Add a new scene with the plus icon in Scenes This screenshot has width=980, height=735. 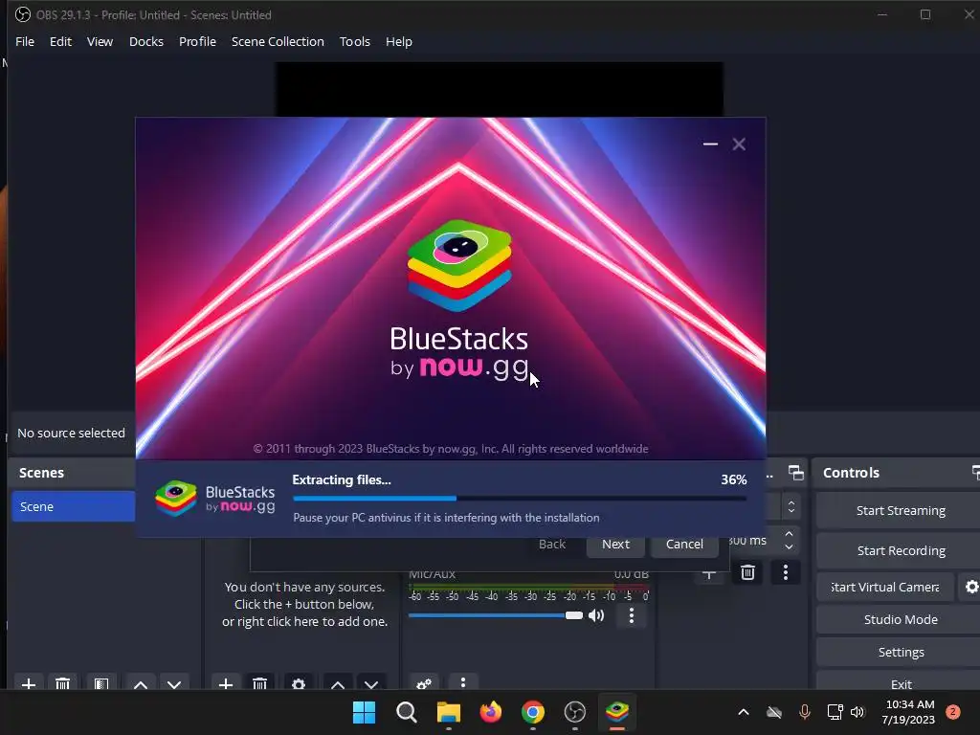click(x=28, y=684)
